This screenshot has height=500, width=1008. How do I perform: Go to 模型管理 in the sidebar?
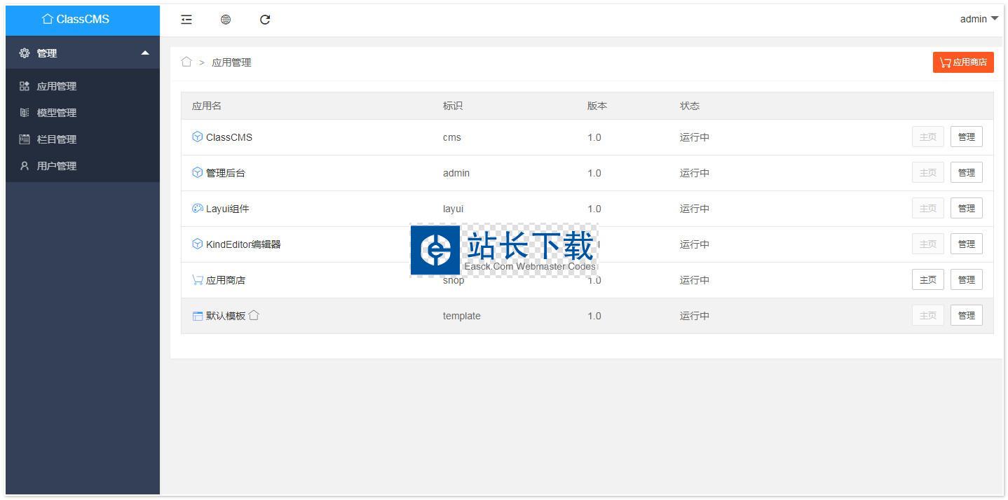pyautogui.click(x=57, y=113)
